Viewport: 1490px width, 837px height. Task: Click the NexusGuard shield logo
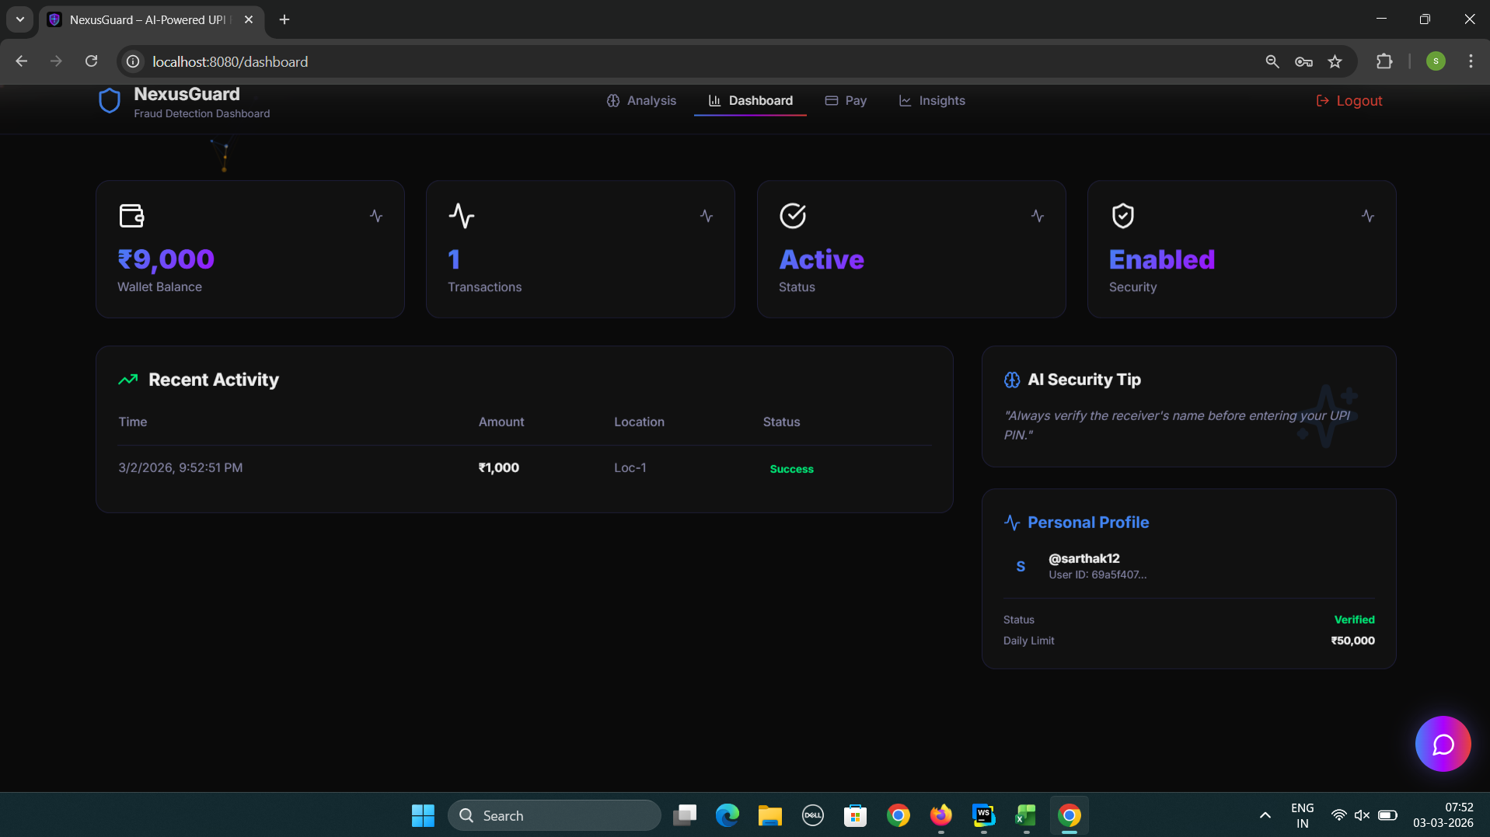coord(110,101)
